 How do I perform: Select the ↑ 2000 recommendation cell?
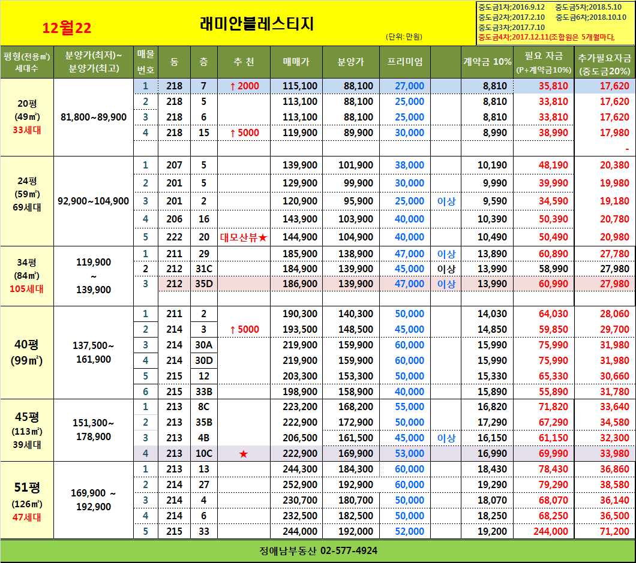click(244, 86)
